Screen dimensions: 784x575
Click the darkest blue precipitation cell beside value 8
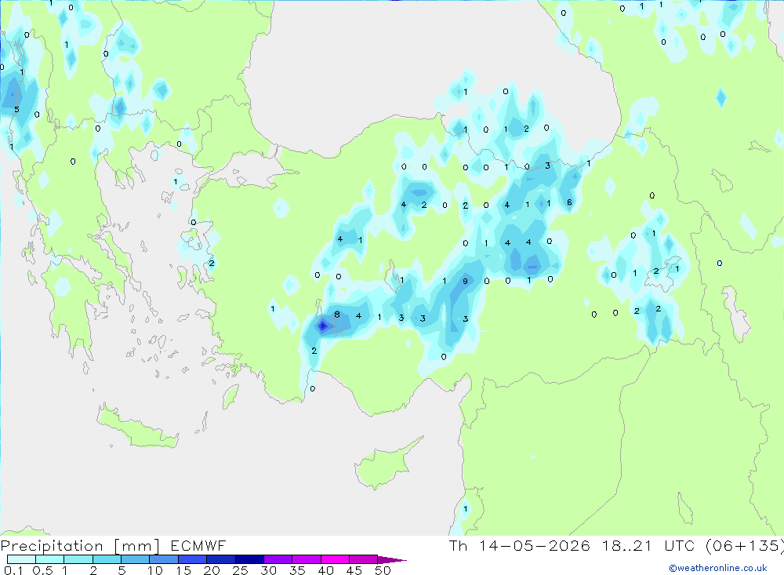pos(323,326)
